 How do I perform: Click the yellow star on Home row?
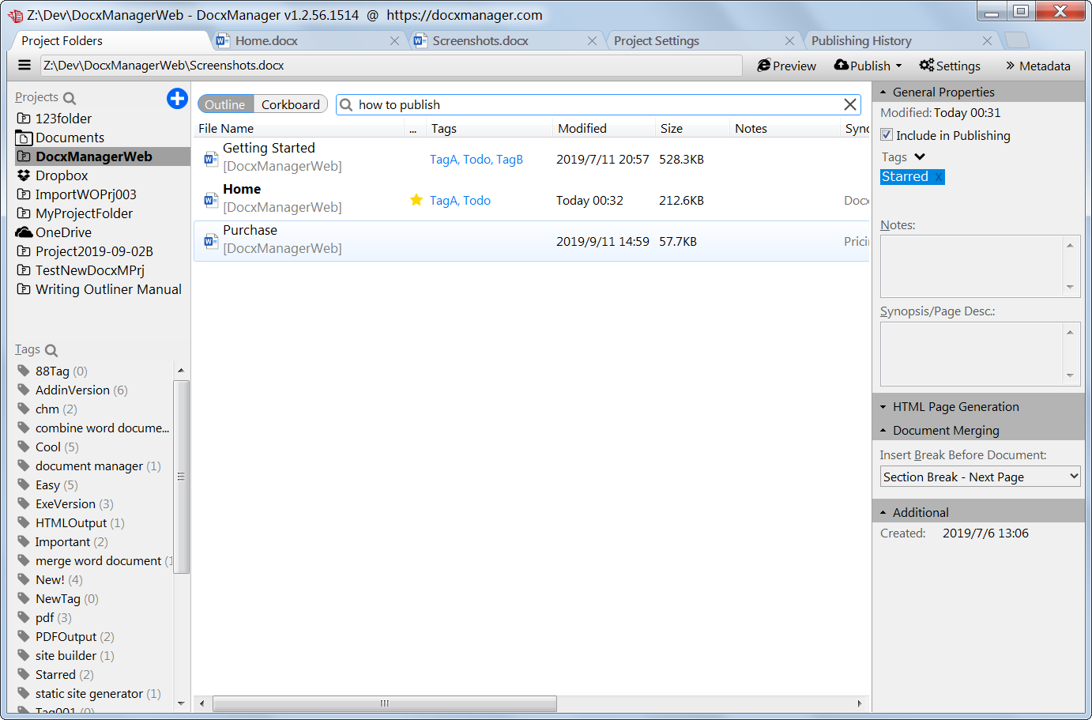tap(416, 200)
